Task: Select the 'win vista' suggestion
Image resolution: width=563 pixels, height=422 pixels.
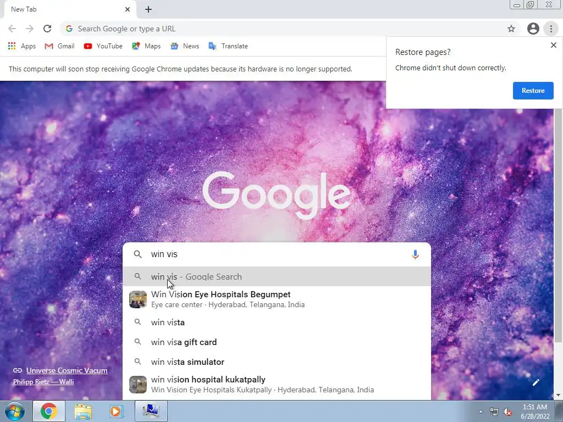Action: (x=277, y=322)
